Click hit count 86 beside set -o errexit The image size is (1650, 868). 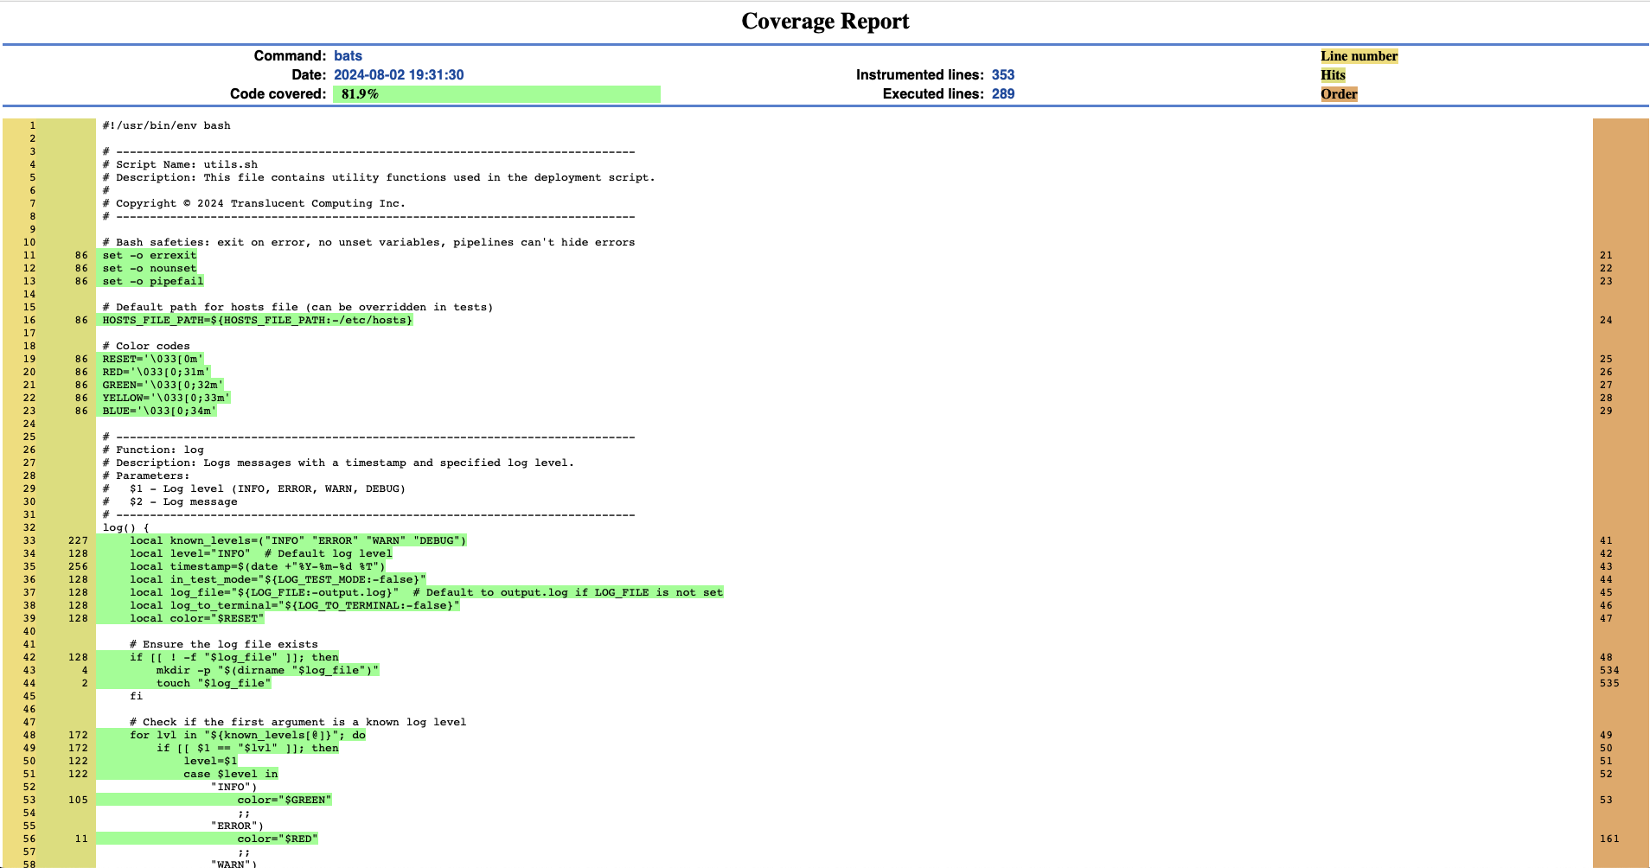[x=80, y=255]
